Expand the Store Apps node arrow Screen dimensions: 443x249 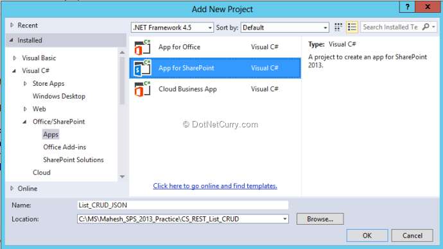[25, 84]
